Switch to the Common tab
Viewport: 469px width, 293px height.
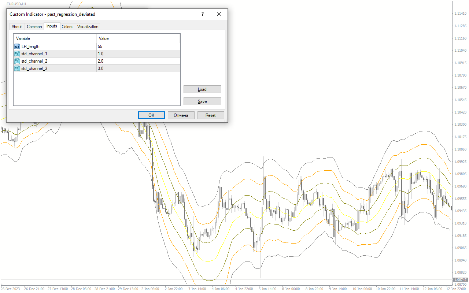pyautogui.click(x=34, y=27)
